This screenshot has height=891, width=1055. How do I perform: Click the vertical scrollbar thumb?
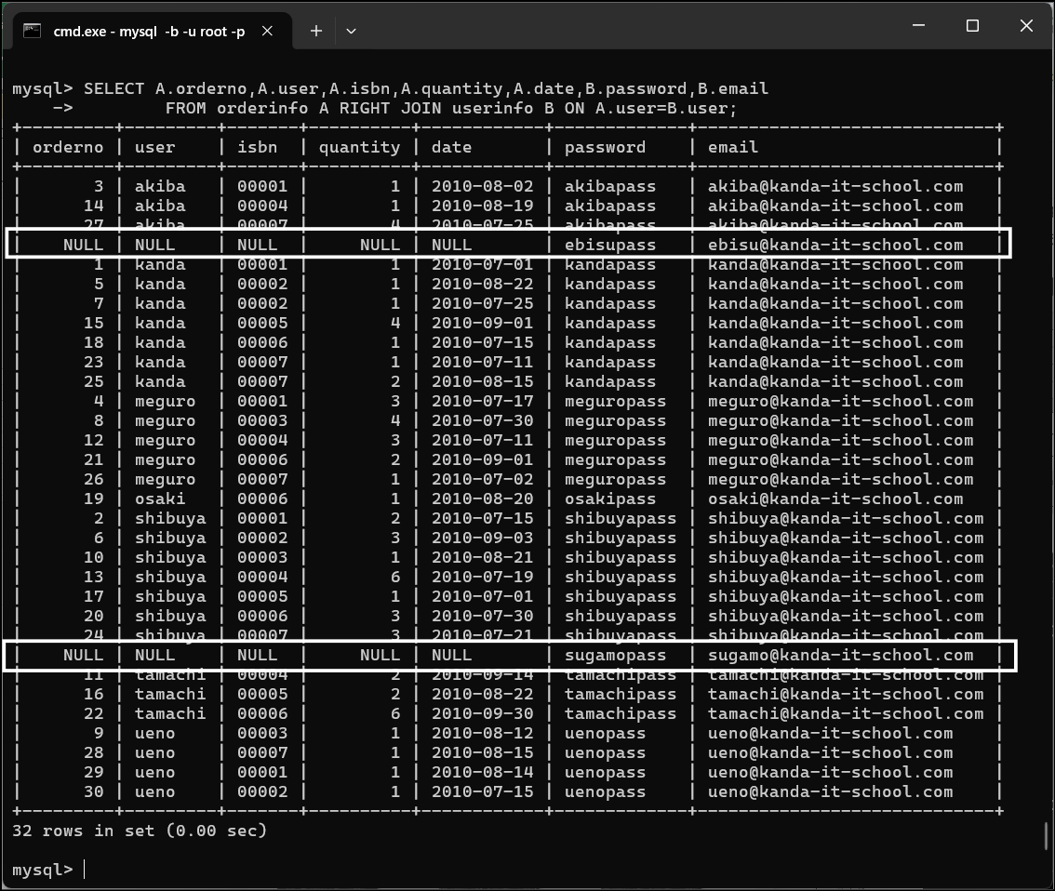(1048, 837)
